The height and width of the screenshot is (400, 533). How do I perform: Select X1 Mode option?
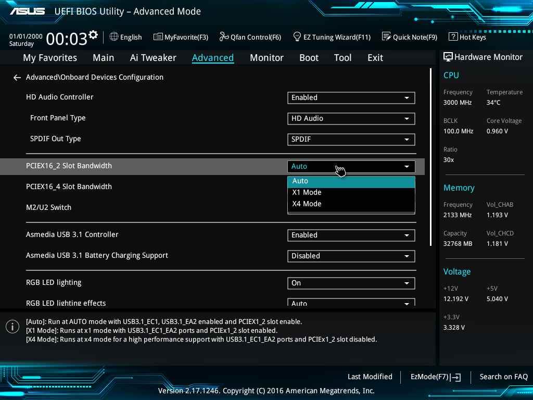tap(351, 193)
